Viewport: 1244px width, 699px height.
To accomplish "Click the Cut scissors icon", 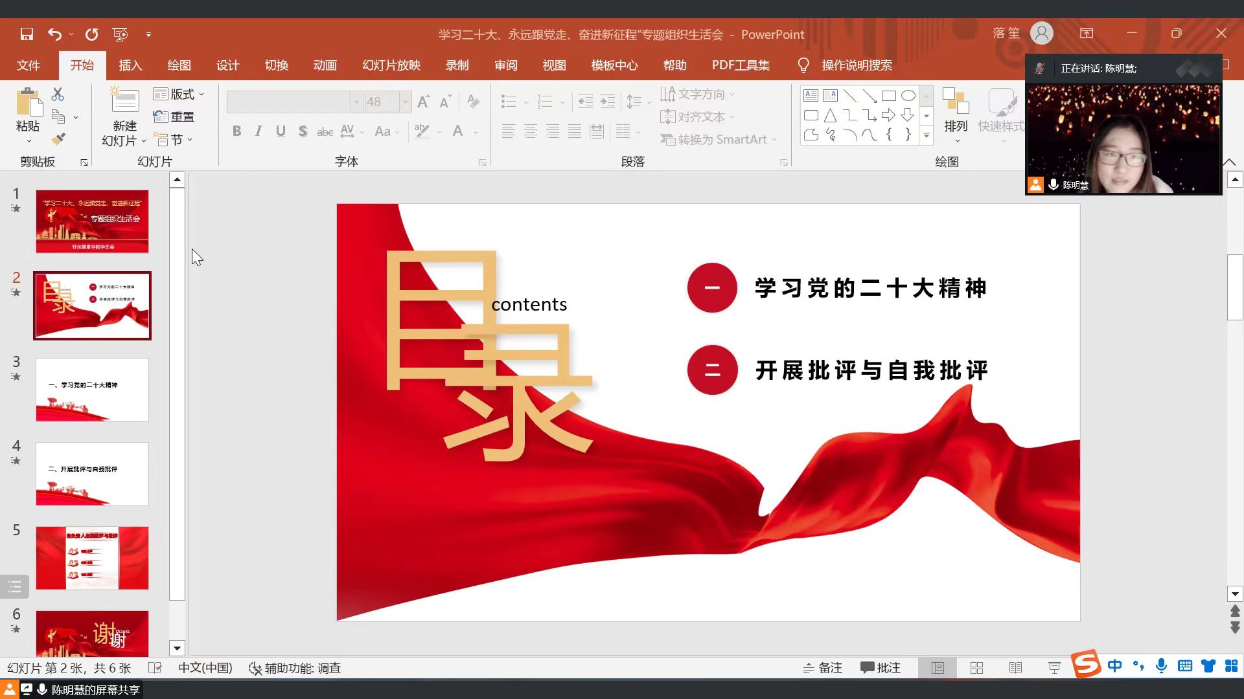I will coord(58,94).
